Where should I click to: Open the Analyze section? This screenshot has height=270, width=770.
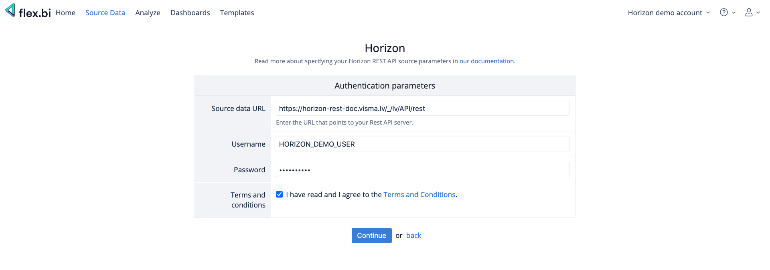(x=148, y=13)
